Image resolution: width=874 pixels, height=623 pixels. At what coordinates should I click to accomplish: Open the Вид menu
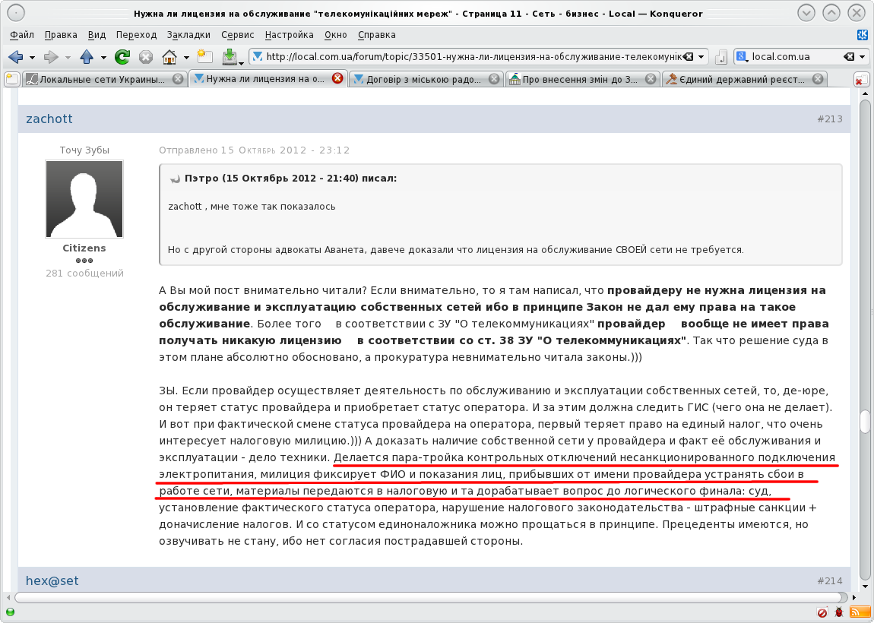point(97,34)
